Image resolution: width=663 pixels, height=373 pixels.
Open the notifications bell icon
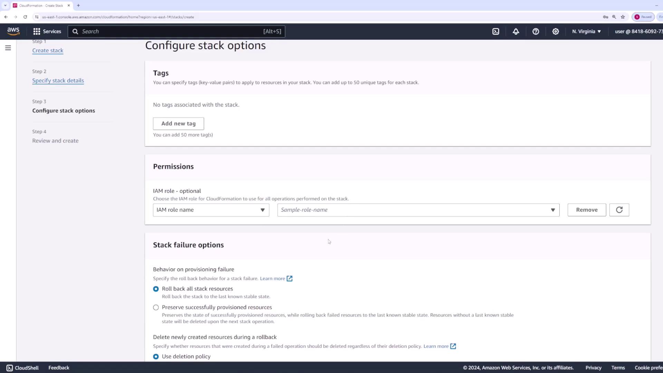point(516,31)
